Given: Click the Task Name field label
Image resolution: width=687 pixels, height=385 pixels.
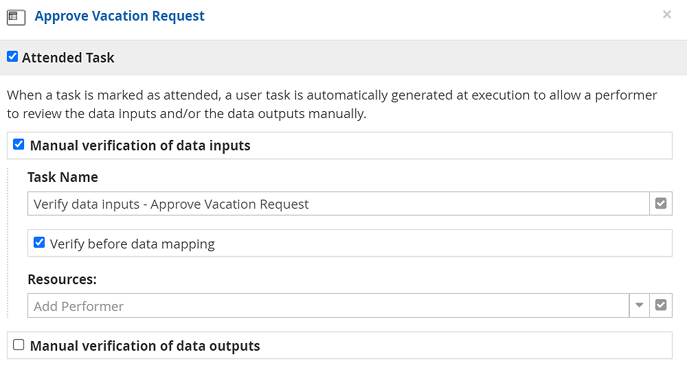Looking at the screenshot, I should tap(63, 177).
